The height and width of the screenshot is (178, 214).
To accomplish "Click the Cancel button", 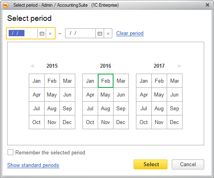I will pos(188,164).
